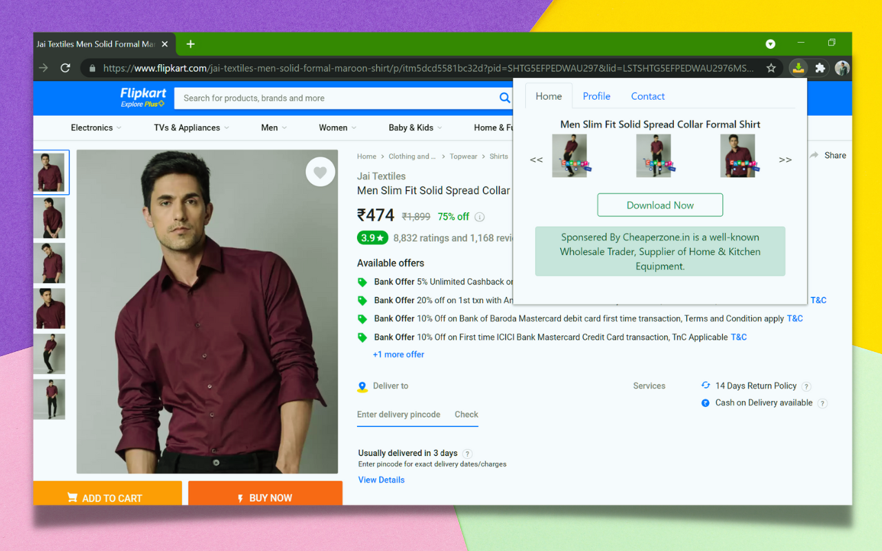Viewport: 882px width, 551px height.
Task: Open the browser profile avatar
Action: coord(842,68)
